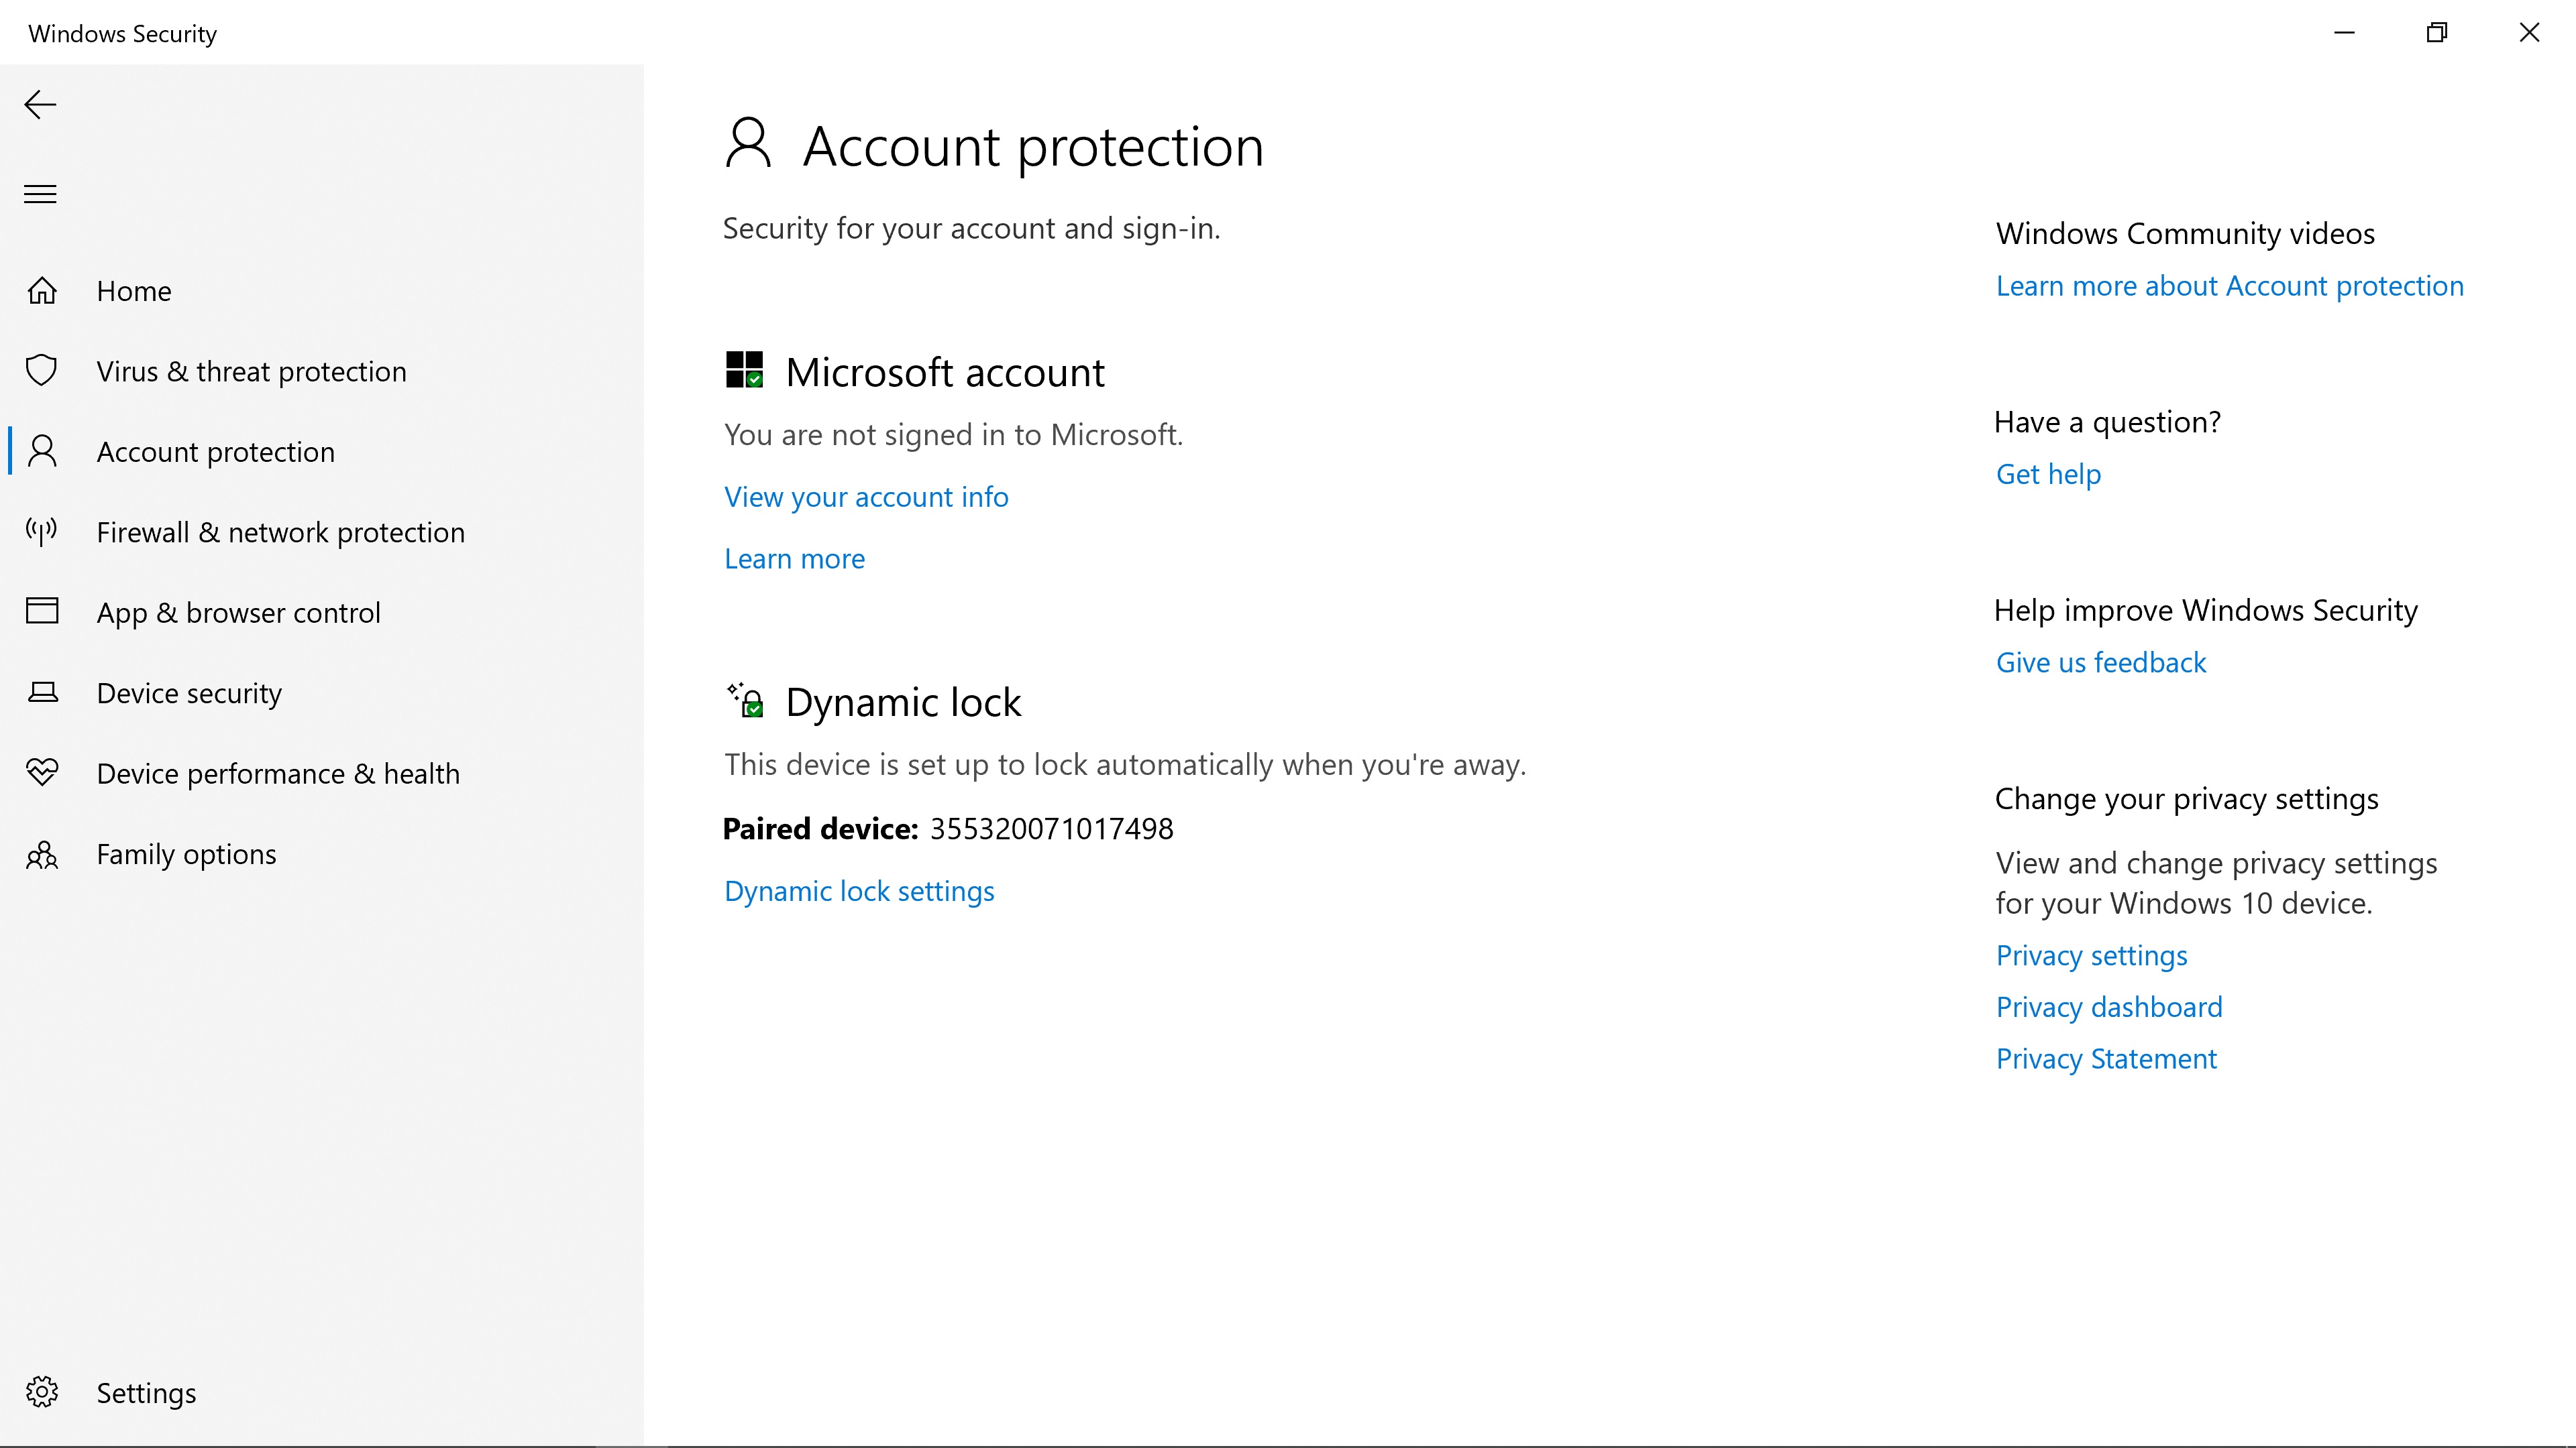Click the back arrow icon
The image size is (2576, 1448).
click(40, 105)
